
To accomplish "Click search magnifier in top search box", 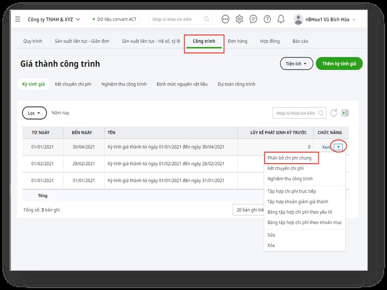I will click(206, 19).
